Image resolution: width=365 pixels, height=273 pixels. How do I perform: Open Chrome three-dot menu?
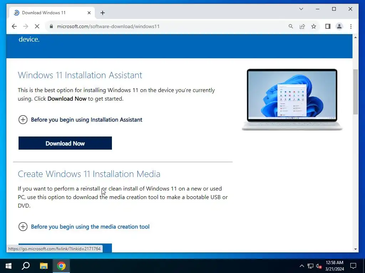351,26
